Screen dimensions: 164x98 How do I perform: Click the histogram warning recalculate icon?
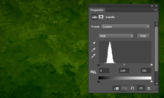pos(93,72)
